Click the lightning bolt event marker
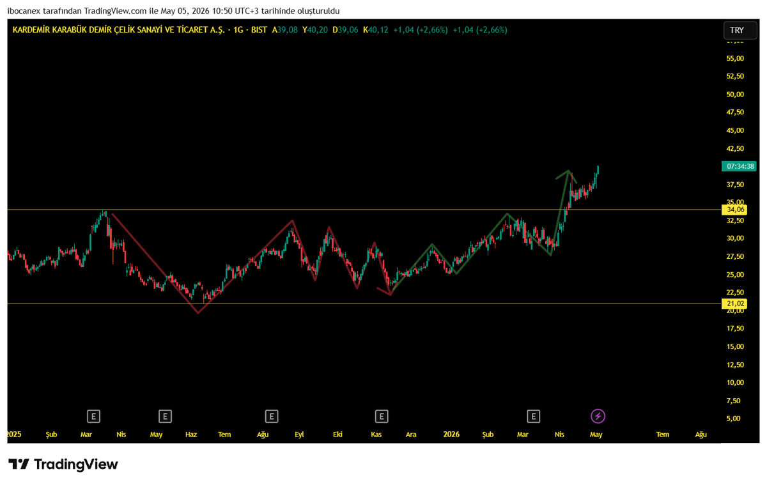The height and width of the screenshot is (485, 767). (x=598, y=417)
